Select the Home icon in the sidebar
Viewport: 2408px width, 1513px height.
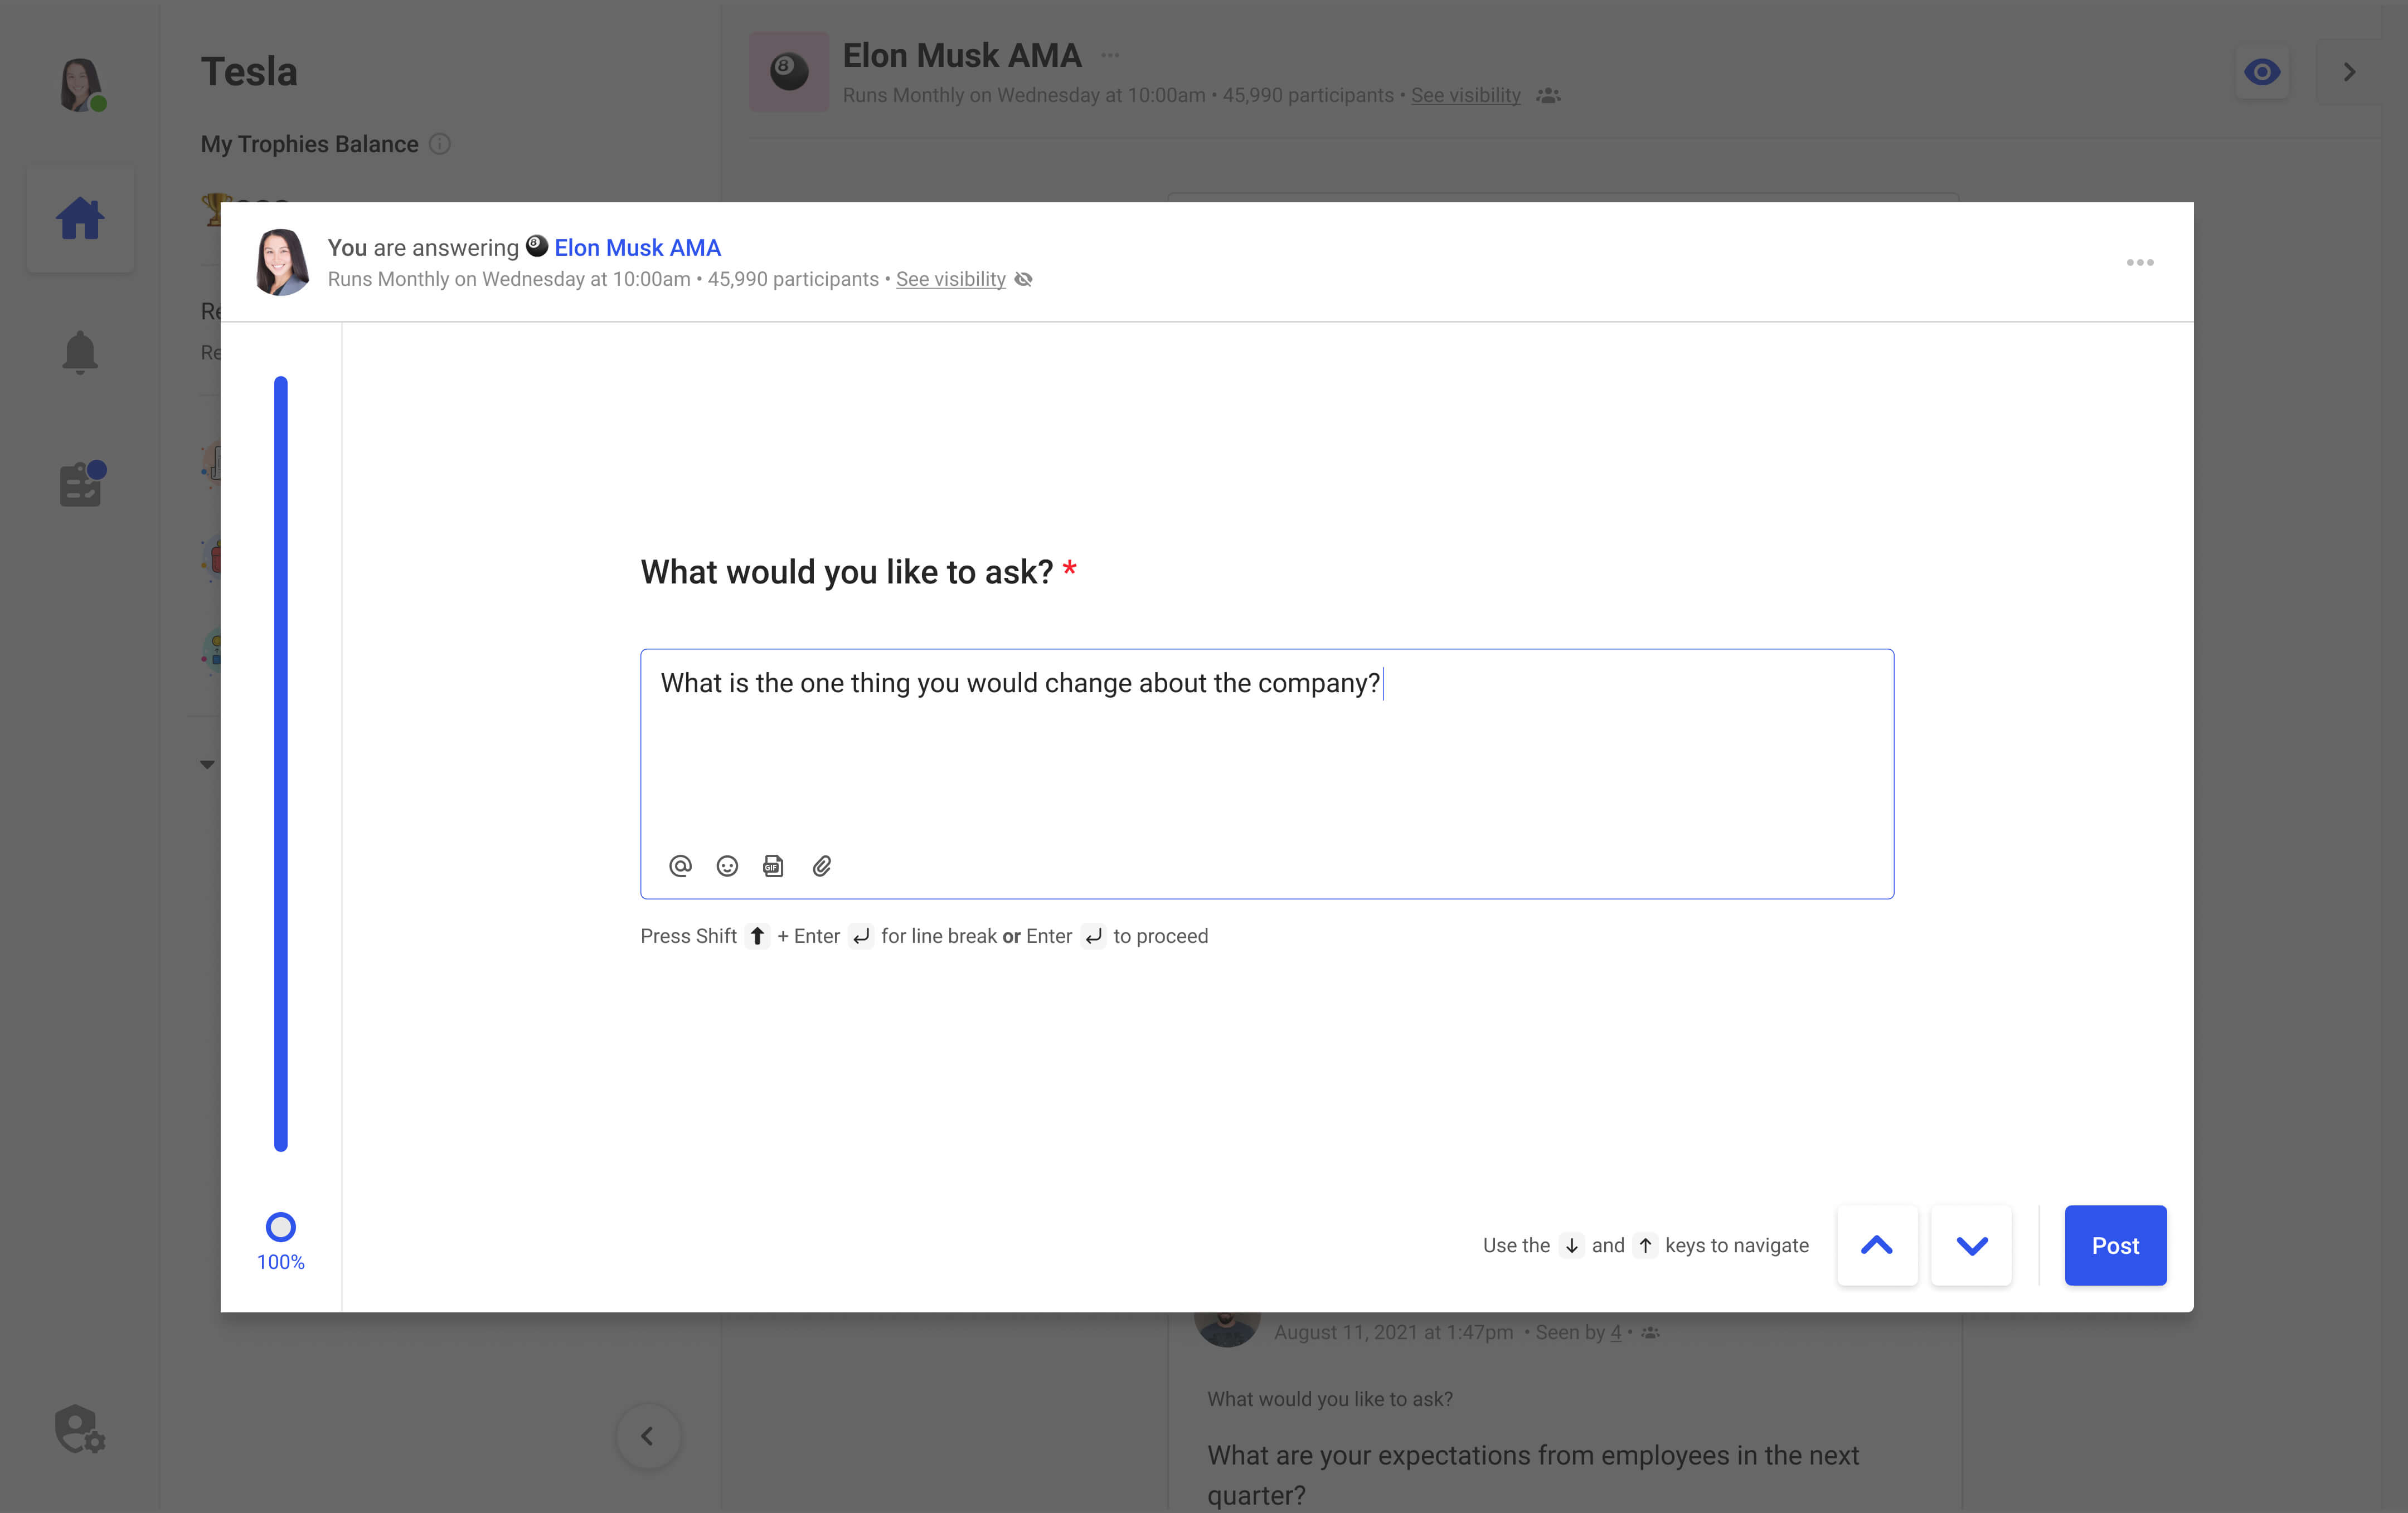[x=80, y=218]
